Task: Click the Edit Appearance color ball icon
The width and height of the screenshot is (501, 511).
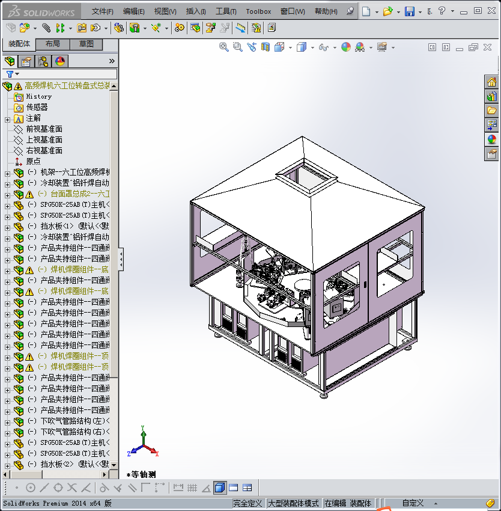Action: [346, 47]
